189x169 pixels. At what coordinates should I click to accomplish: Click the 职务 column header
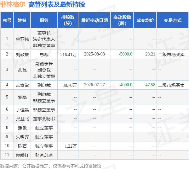point(44,20)
